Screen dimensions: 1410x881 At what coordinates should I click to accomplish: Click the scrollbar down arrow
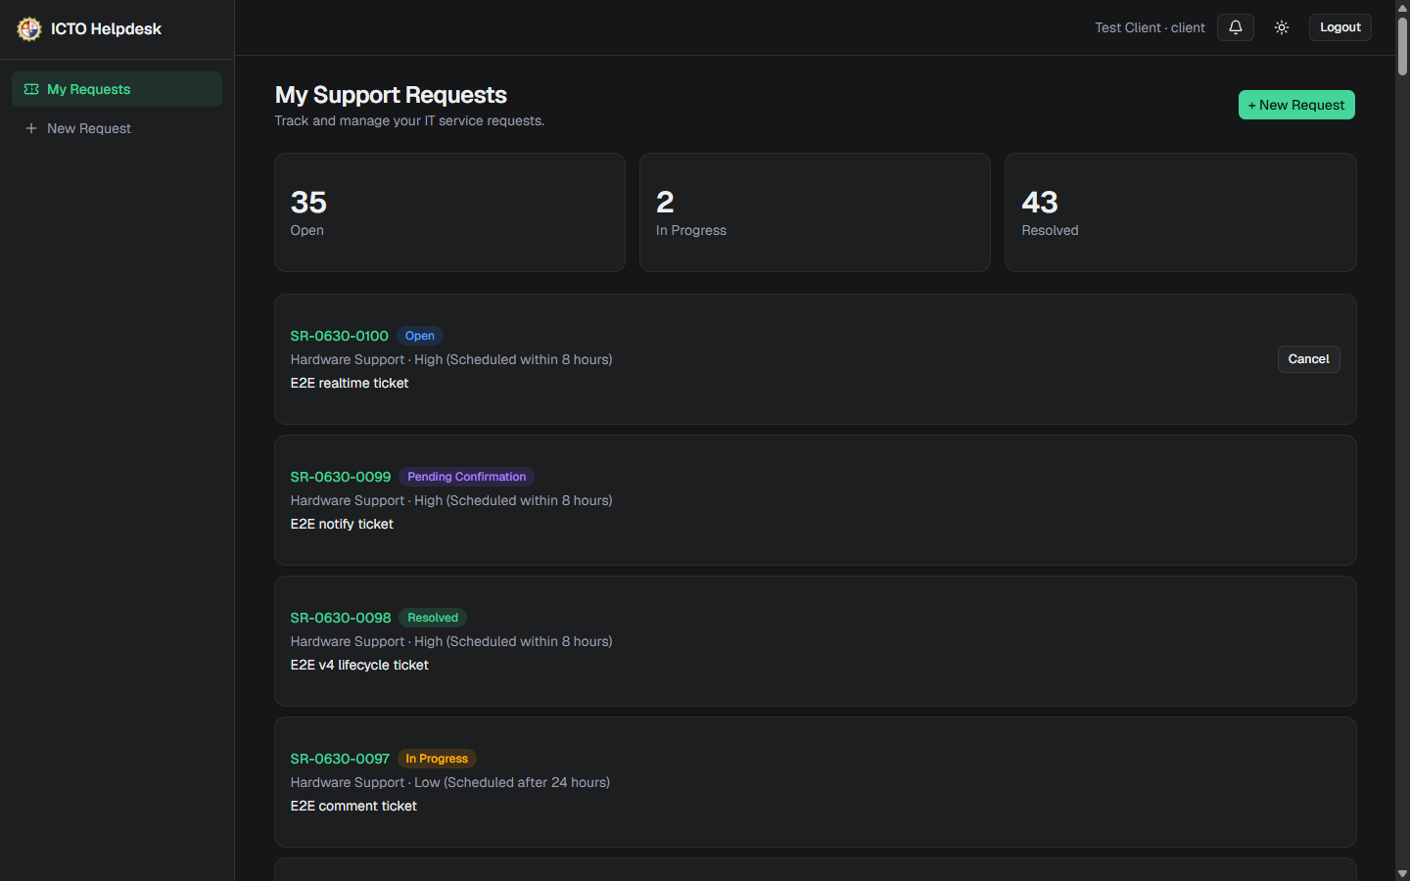(x=1402, y=873)
